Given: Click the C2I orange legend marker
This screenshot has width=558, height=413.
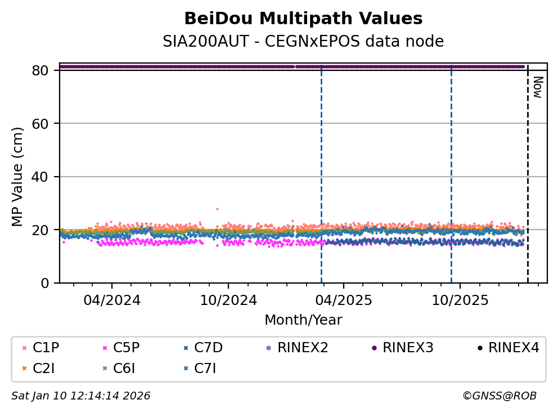Looking at the screenshot, I should click(x=24, y=369).
